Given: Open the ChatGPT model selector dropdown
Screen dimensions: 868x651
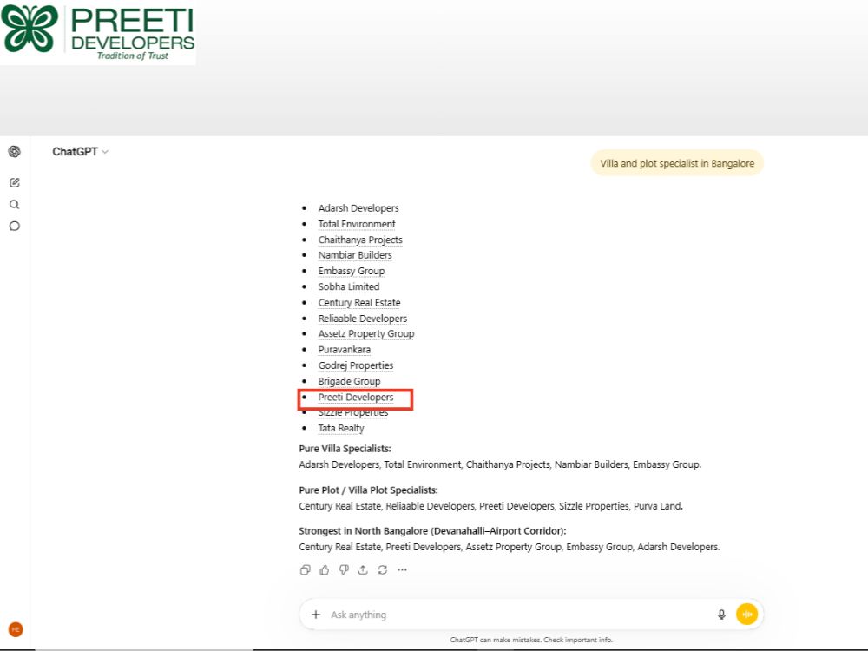Looking at the screenshot, I should point(80,152).
